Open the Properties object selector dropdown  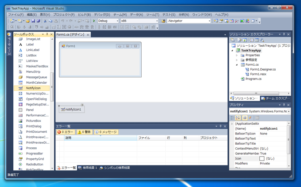pos(289,111)
